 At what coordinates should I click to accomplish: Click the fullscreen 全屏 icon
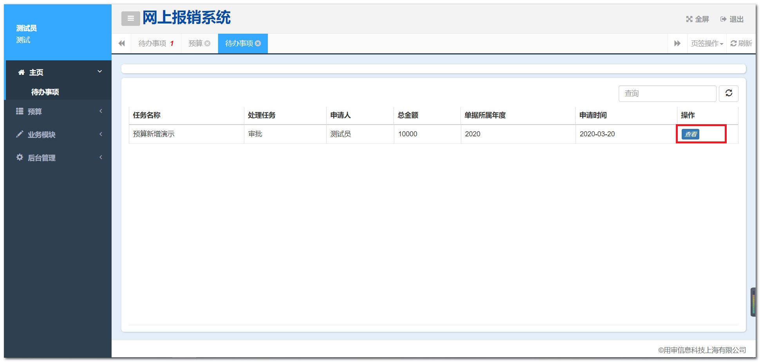click(x=689, y=19)
